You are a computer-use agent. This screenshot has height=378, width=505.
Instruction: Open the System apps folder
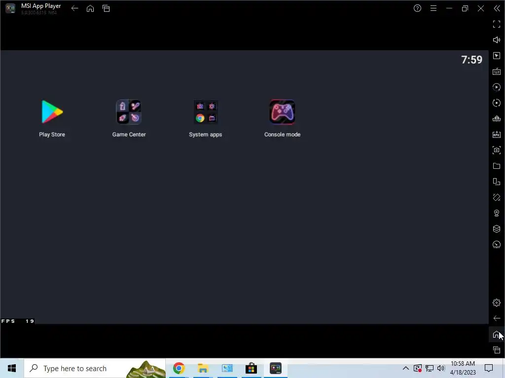click(206, 112)
